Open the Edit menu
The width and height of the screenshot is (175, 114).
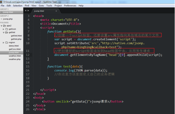pyautogui.click(x=9, y=6)
